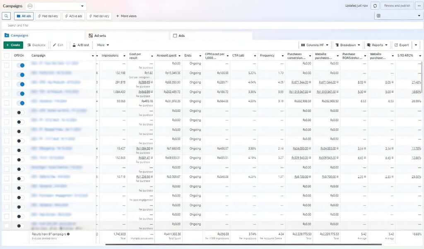The image size is (424, 249).
Task: Select checkbox of the Rs3,709.67 spend row
Action: click(7, 179)
